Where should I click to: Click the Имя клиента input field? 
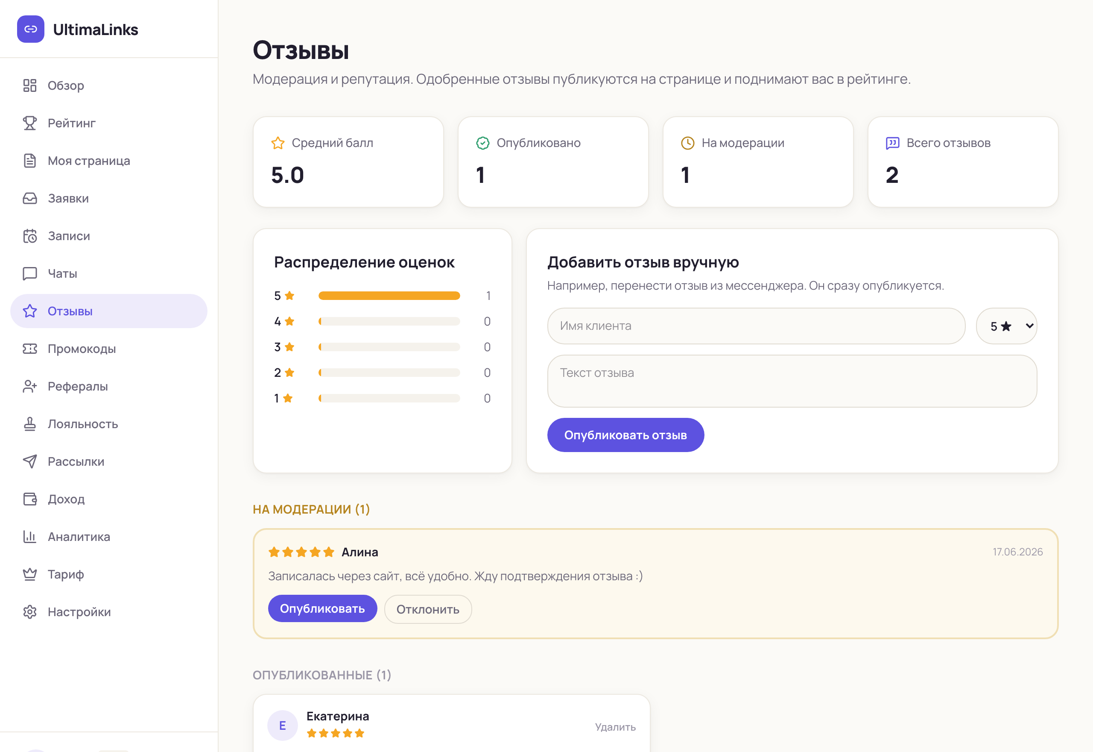pyautogui.click(x=756, y=326)
